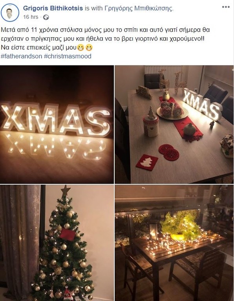Open the #fatherandson hashtag
The image size is (234, 301).
[21, 56]
